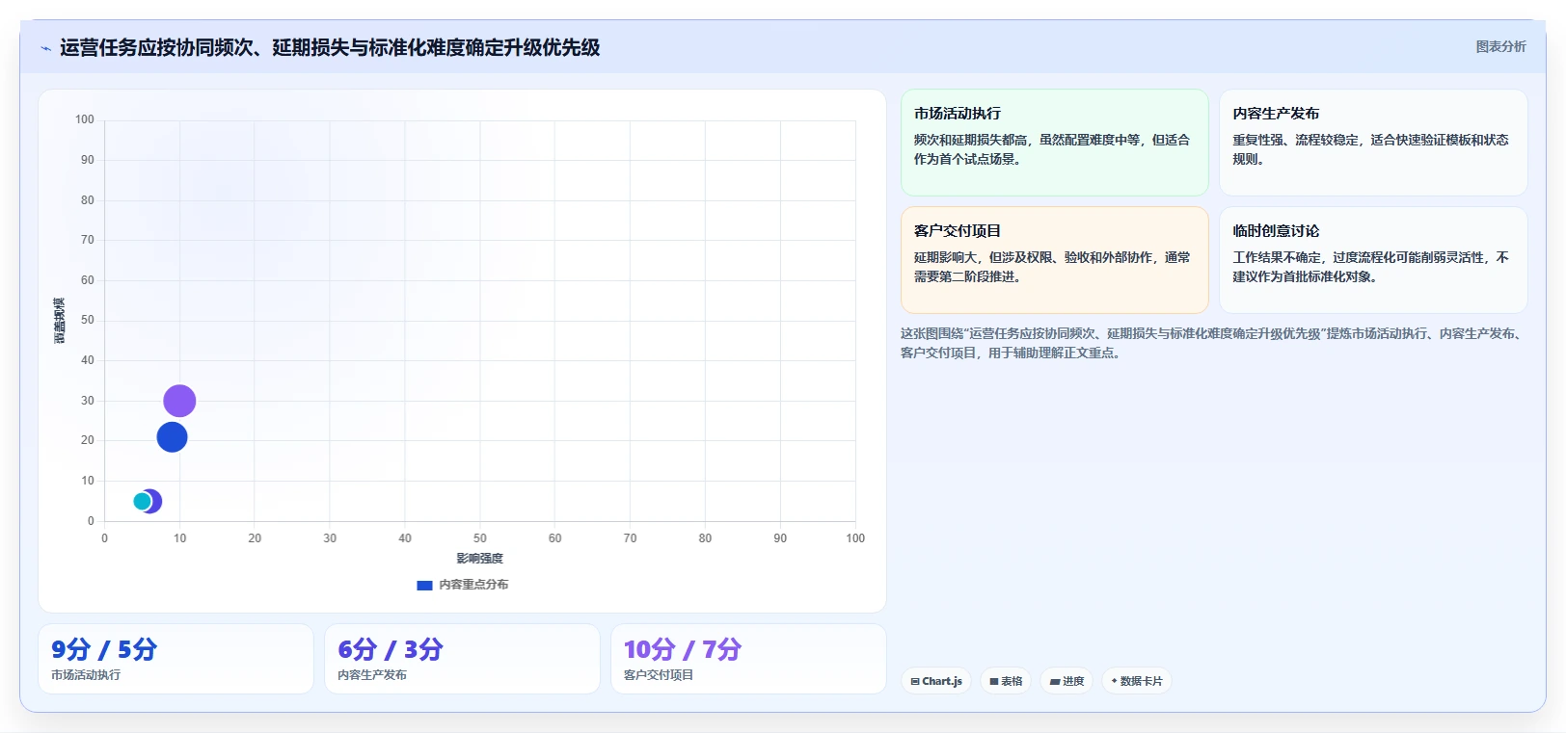
Task: Click the 表格 tag
Action: (x=1006, y=681)
